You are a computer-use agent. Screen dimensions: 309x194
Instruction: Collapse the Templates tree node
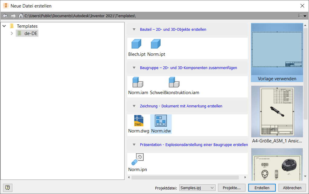pos(4,26)
